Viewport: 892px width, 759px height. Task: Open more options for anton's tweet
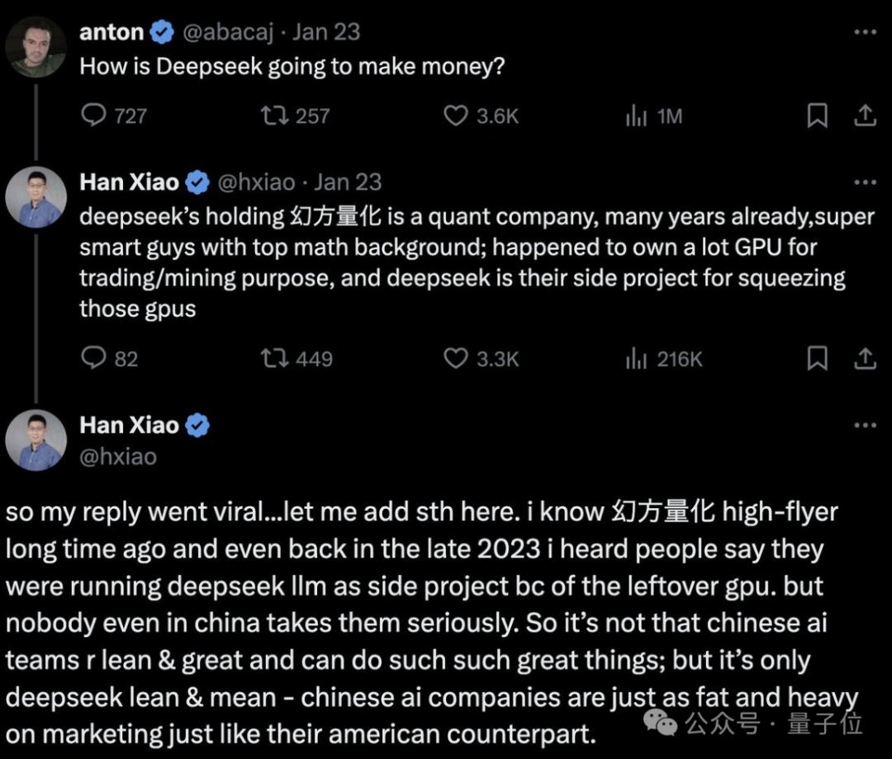866,30
